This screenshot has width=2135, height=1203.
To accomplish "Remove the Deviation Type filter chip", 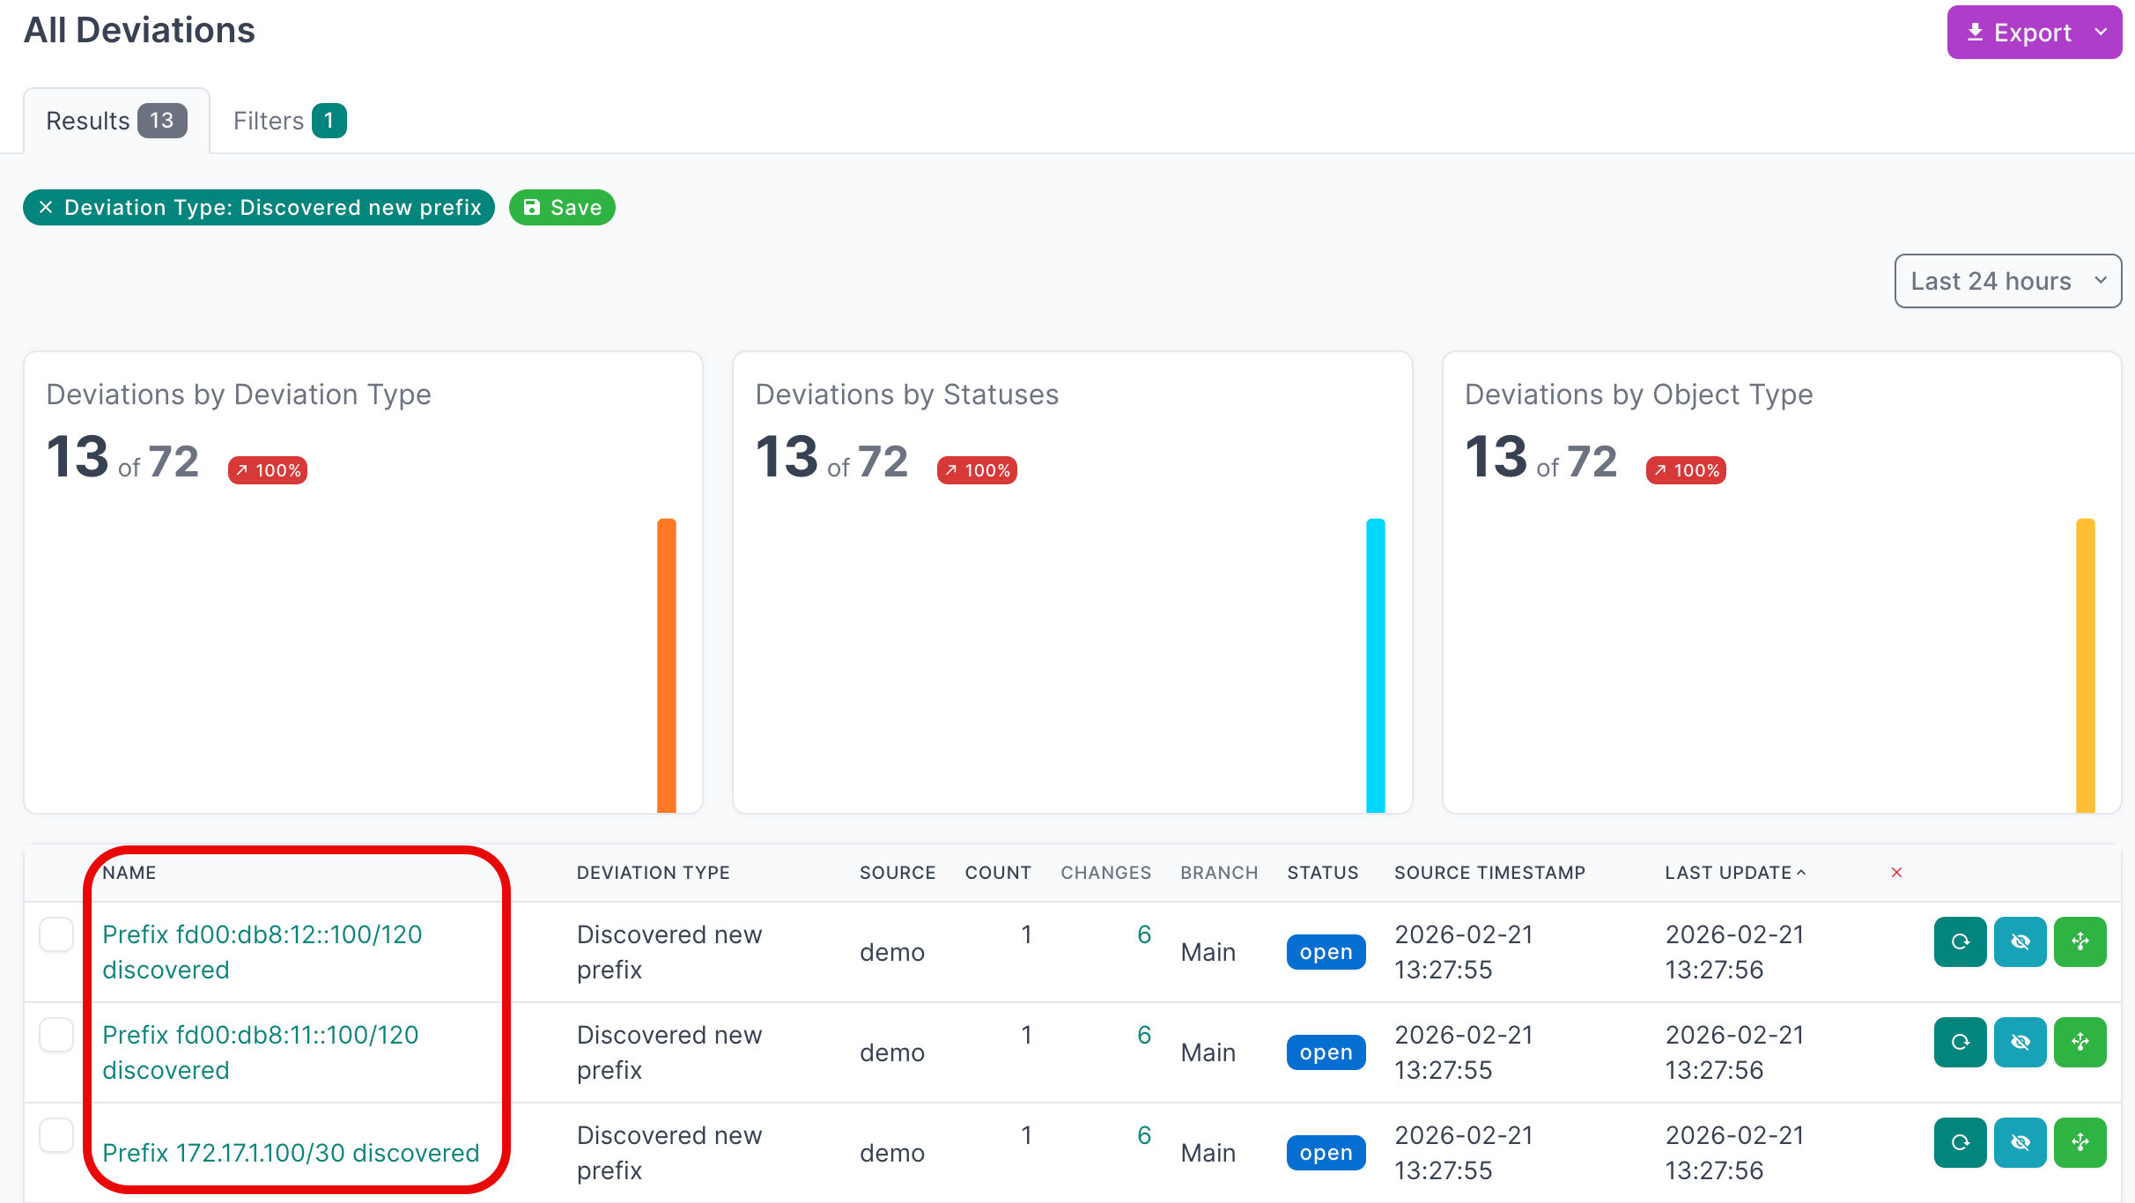I will [x=46, y=207].
